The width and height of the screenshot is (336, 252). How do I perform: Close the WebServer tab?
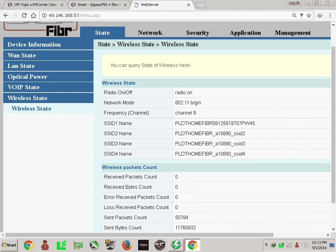(189, 5)
